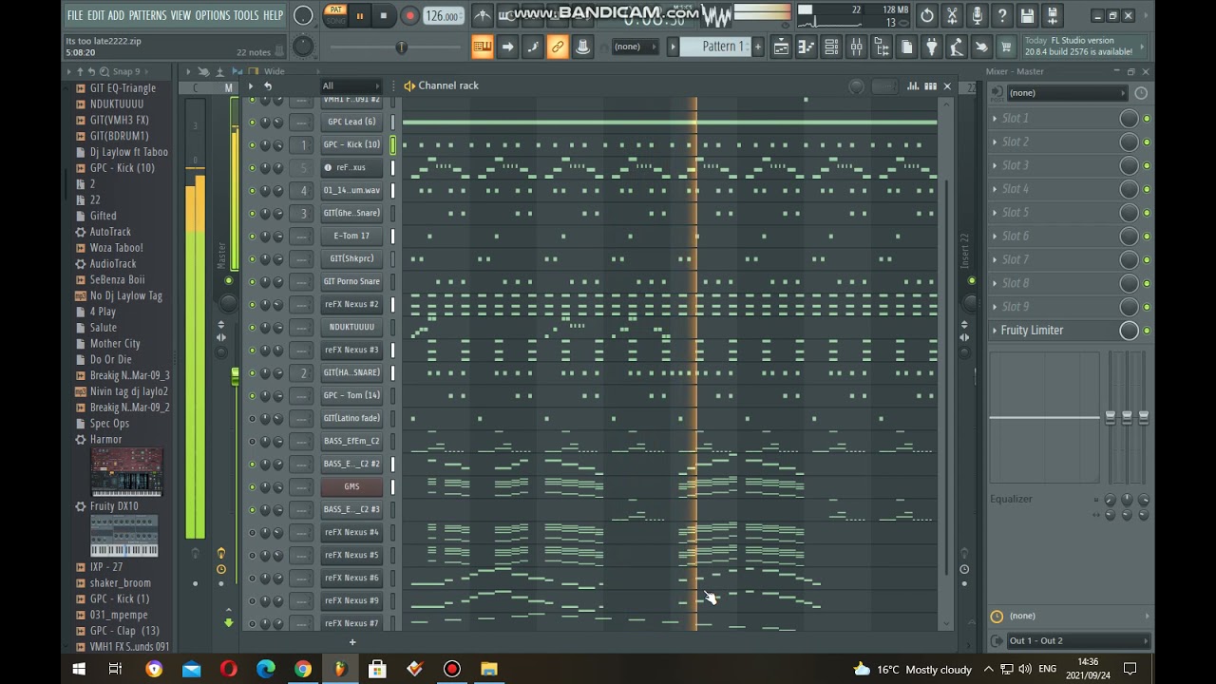The image size is (1216, 684).
Task: Toggle PAT/SONG mode switch
Action: point(335,15)
